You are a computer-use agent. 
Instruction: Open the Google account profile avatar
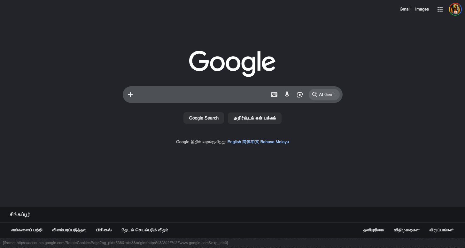(x=455, y=9)
